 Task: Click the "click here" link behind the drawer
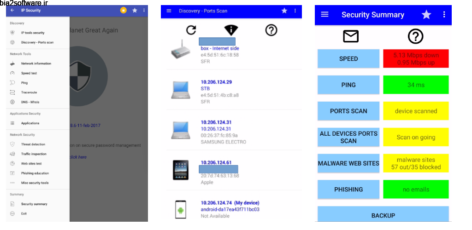(x=78, y=157)
